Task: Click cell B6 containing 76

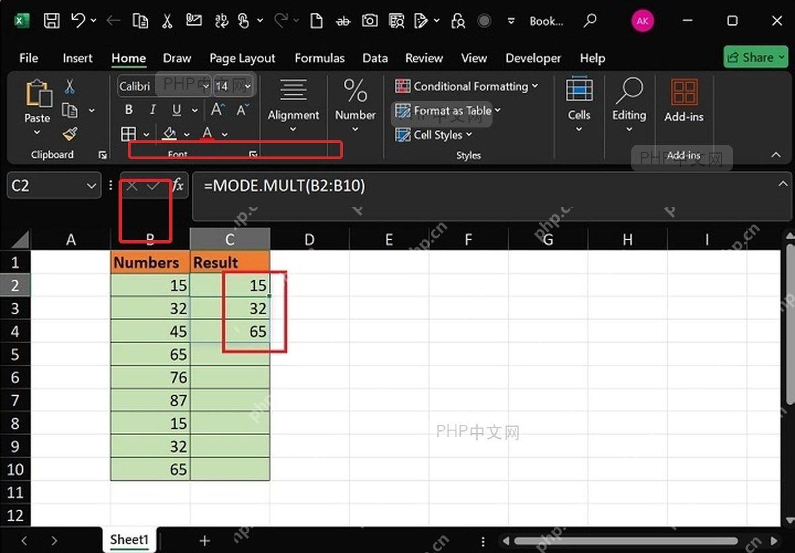Action: click(150, 378)
